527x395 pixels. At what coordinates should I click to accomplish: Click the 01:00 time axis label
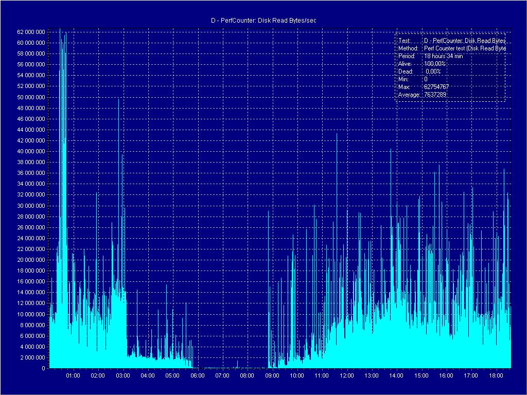coord(74,375)
